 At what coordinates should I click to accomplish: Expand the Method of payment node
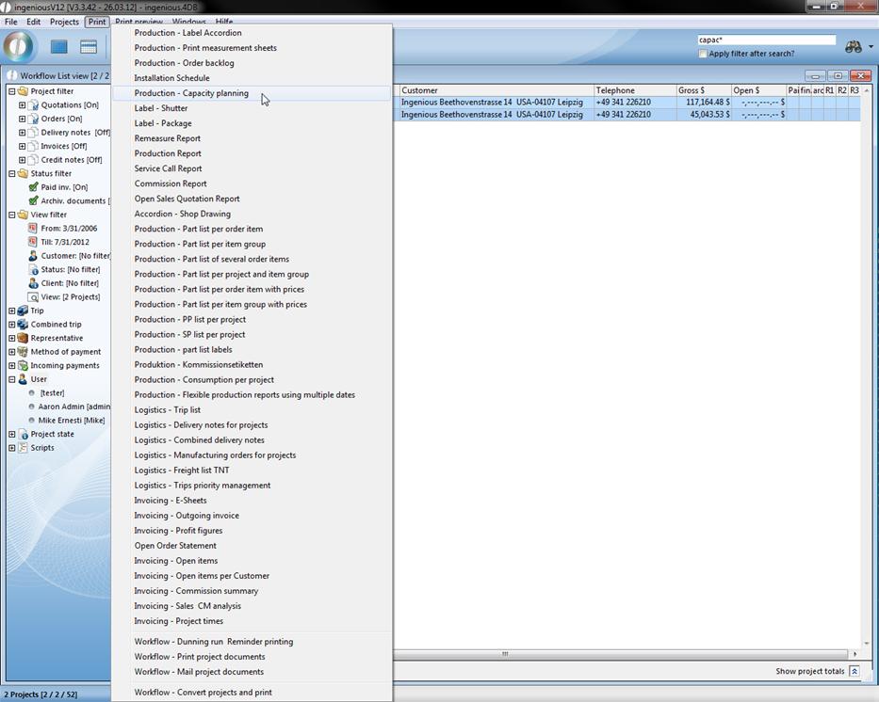(x=11, y=352)
